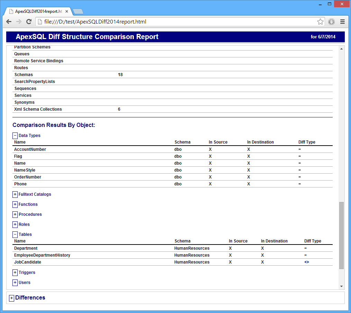Click the report vertical scrollbar thumb

point(341,235)
